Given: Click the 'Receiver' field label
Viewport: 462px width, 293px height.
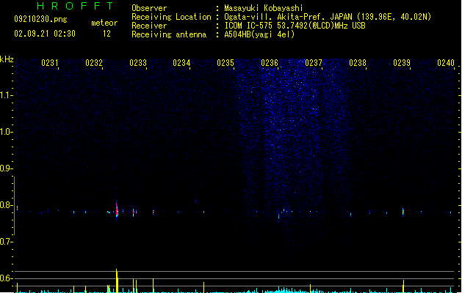Looking at the screenshot, I should pyautogui.click(x=149, y=26).
